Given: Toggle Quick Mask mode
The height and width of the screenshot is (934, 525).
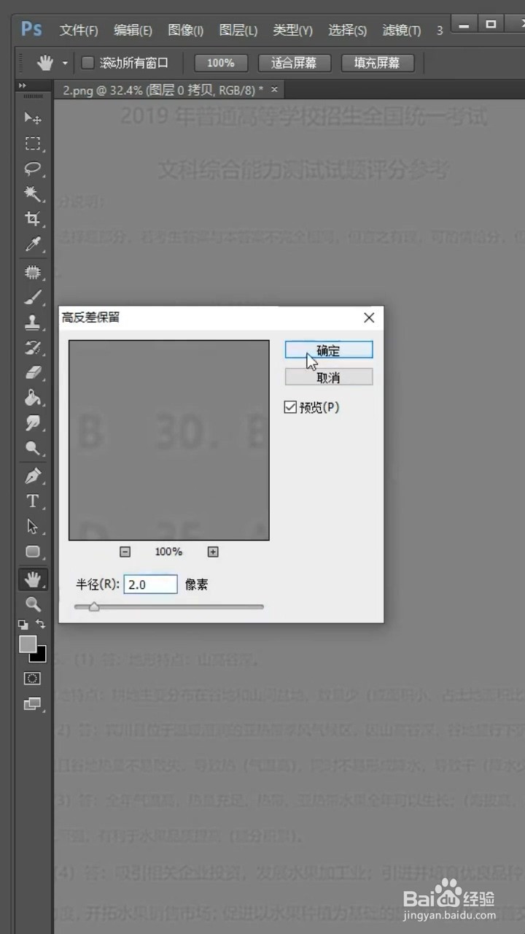Looking at the screenshot, I should (x=32, y=679).
